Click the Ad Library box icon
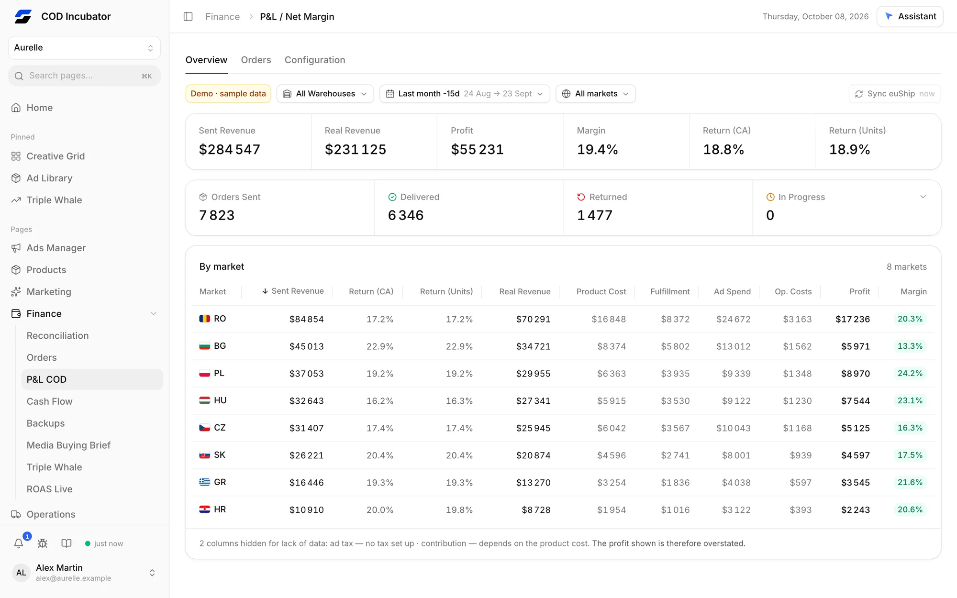957x598 pixels. coord(16,178)
